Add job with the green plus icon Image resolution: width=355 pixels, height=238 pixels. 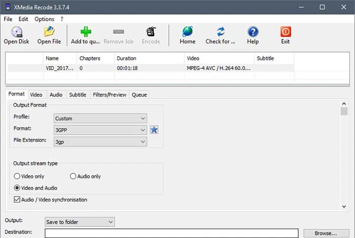point(86,32)
